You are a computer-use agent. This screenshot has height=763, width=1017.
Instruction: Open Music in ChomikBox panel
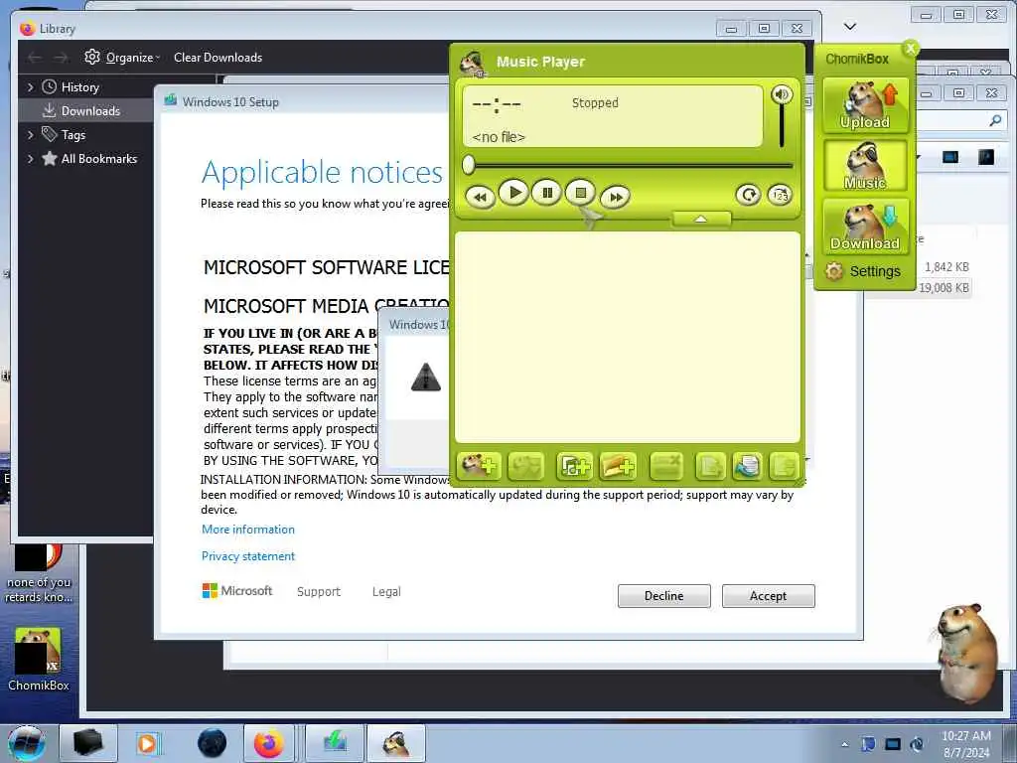pyautogui.click(x=865, y=166)
